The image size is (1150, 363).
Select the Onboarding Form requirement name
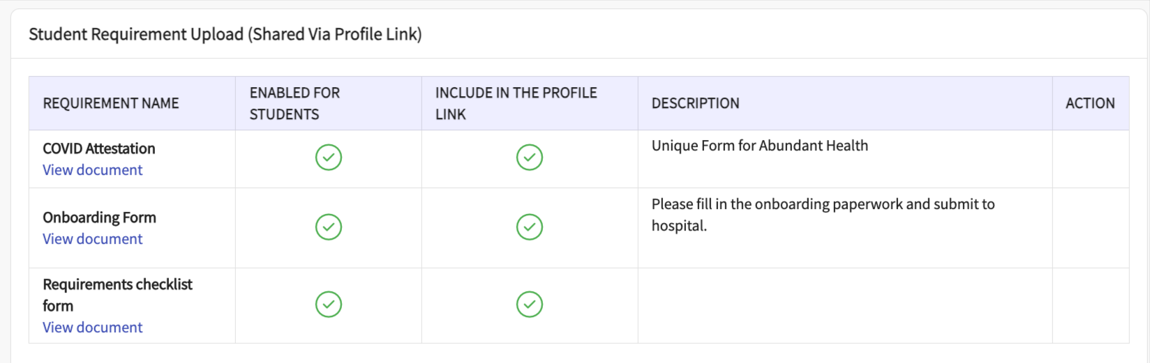99,217
